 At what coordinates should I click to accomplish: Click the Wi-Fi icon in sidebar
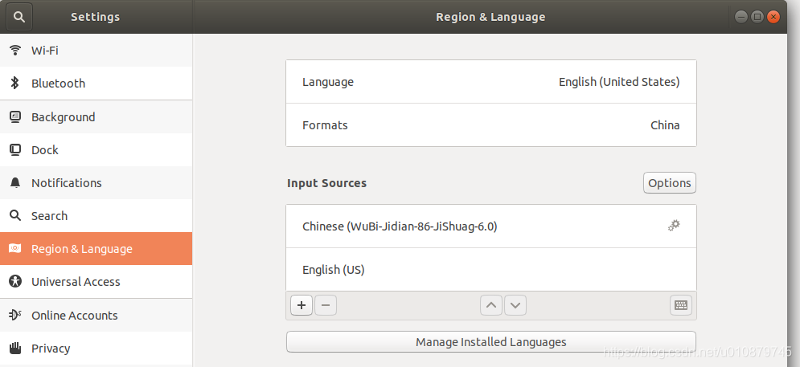pos(15,51)
